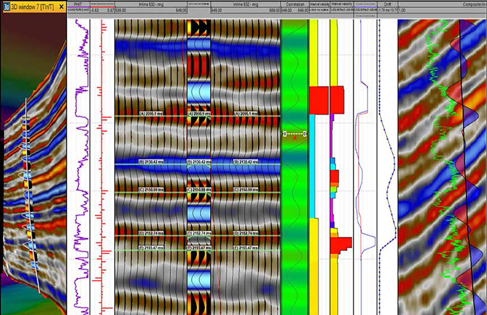Click the red X marker in Correlation track
This screenshot has height=315, width=487.
(295, 139)
